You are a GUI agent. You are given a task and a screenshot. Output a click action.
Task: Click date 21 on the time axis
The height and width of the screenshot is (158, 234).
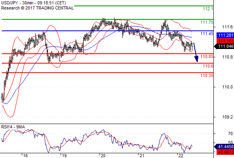[142, 156]
